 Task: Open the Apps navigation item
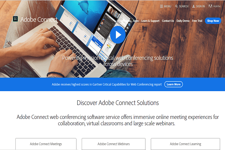pos(136,21)
